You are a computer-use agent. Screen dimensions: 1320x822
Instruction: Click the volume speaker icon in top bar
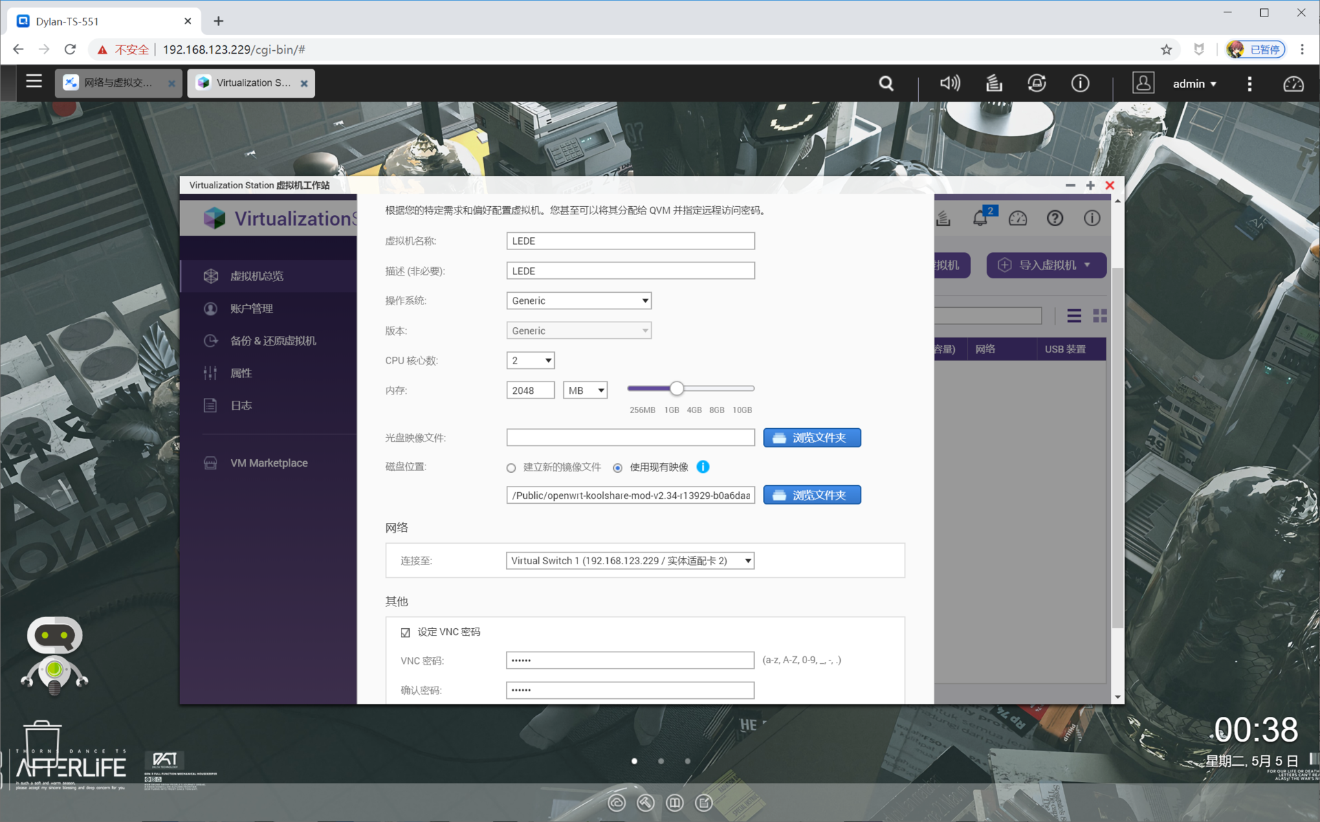click(x=949, y=84)
